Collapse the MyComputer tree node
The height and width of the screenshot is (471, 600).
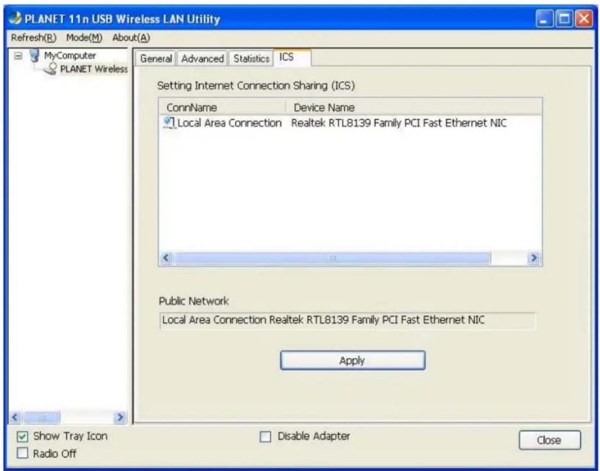pyautogui.click(x=18, y=56)
